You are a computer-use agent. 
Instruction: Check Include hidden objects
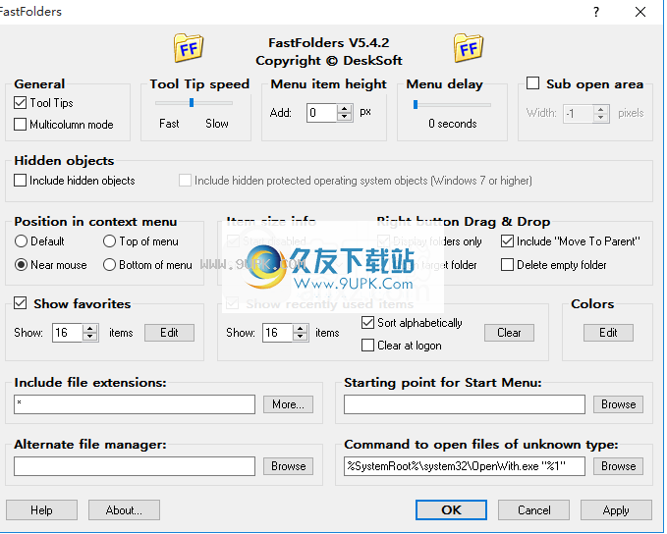pyautogui.click(x=20, y=181)
